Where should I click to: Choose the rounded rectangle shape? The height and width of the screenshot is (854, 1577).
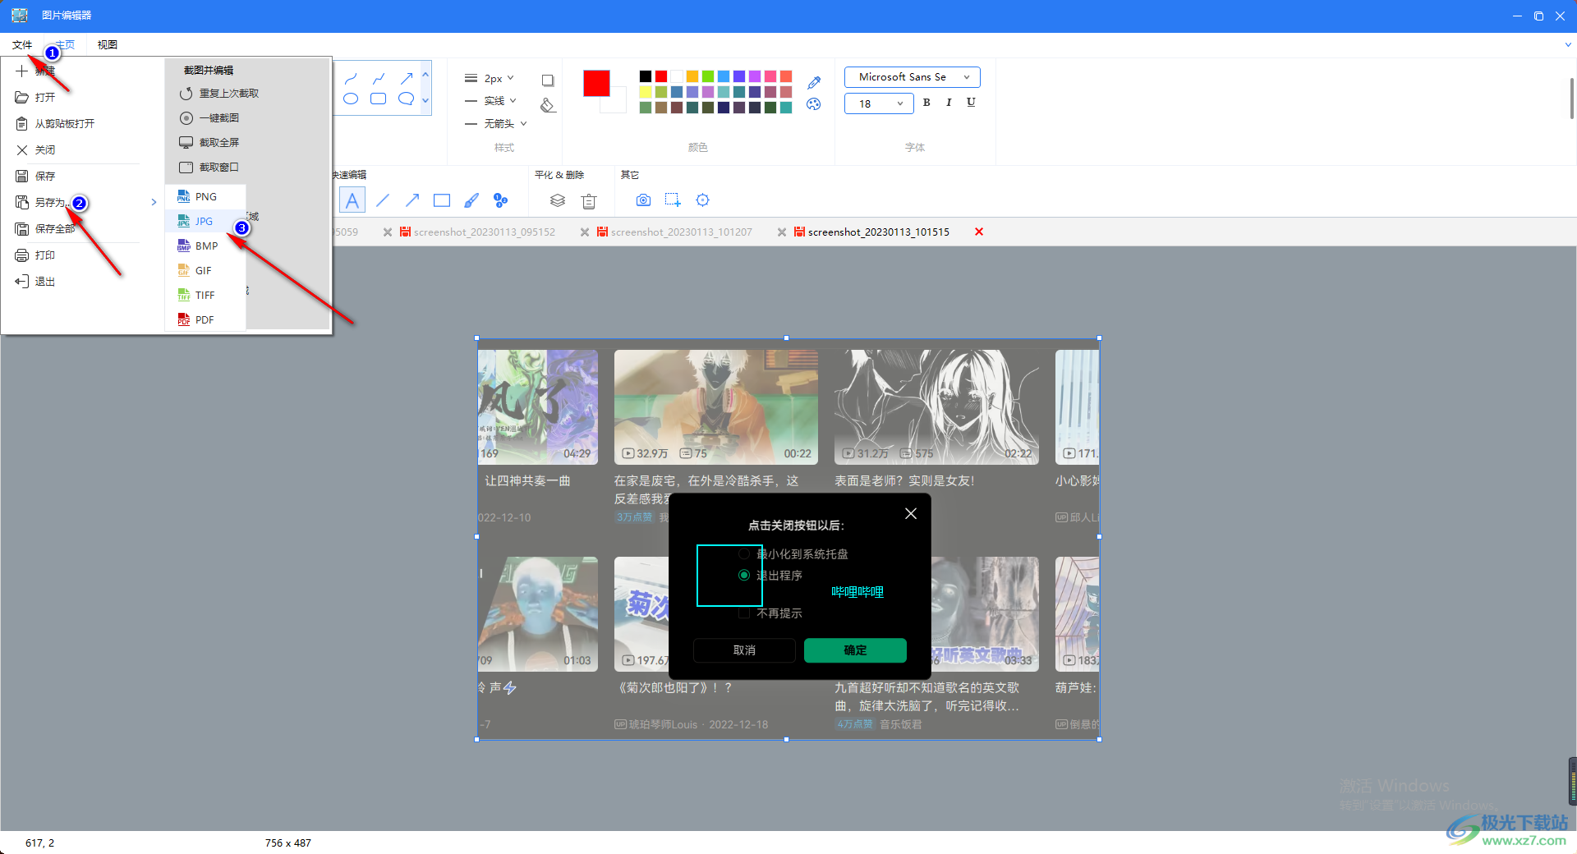379,99
